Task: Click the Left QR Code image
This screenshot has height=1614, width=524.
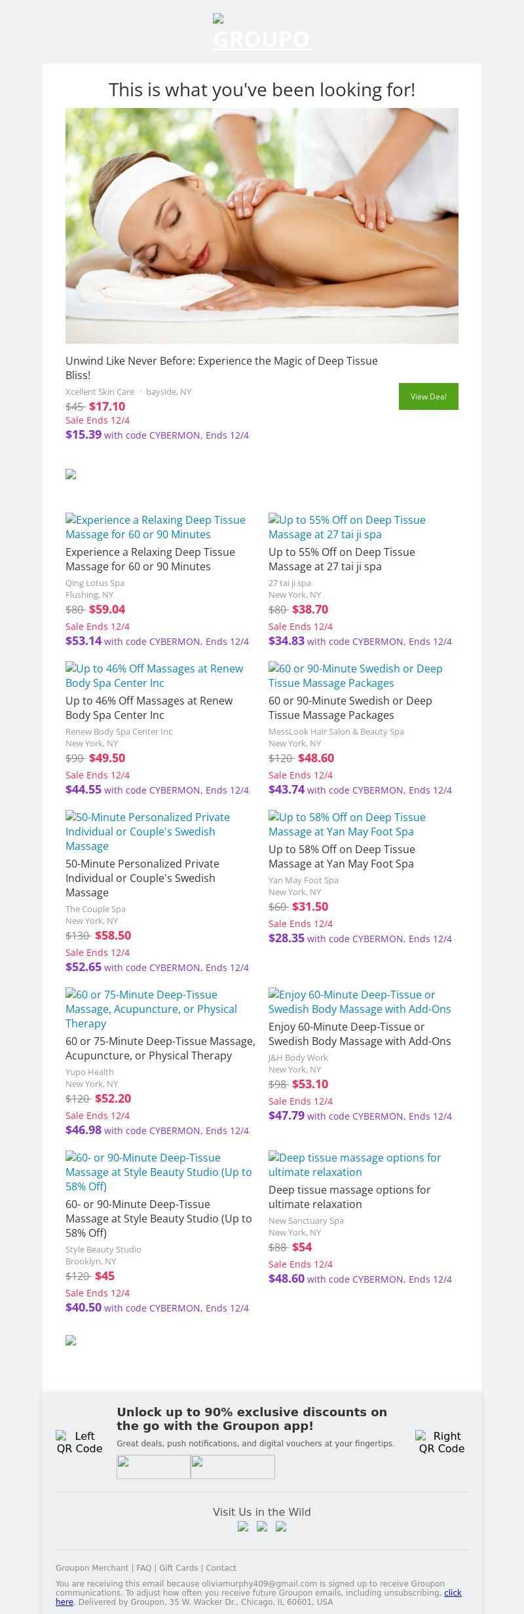Action: pyautogui.click(x=79, y=1442)
